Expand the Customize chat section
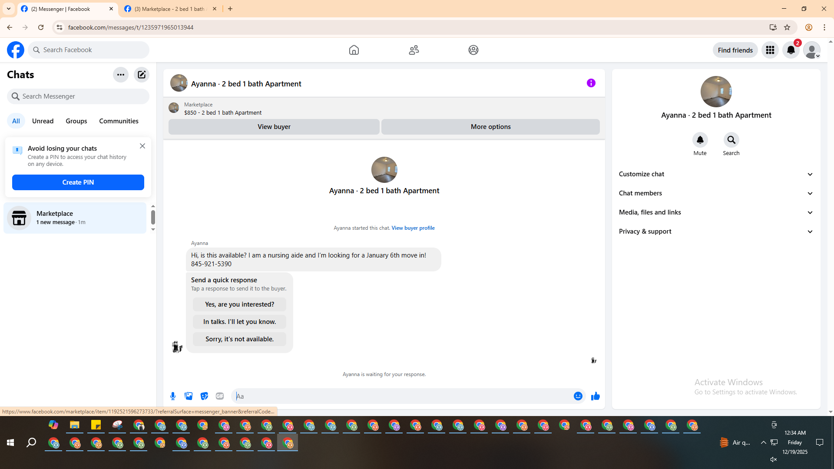 point(716,174)
